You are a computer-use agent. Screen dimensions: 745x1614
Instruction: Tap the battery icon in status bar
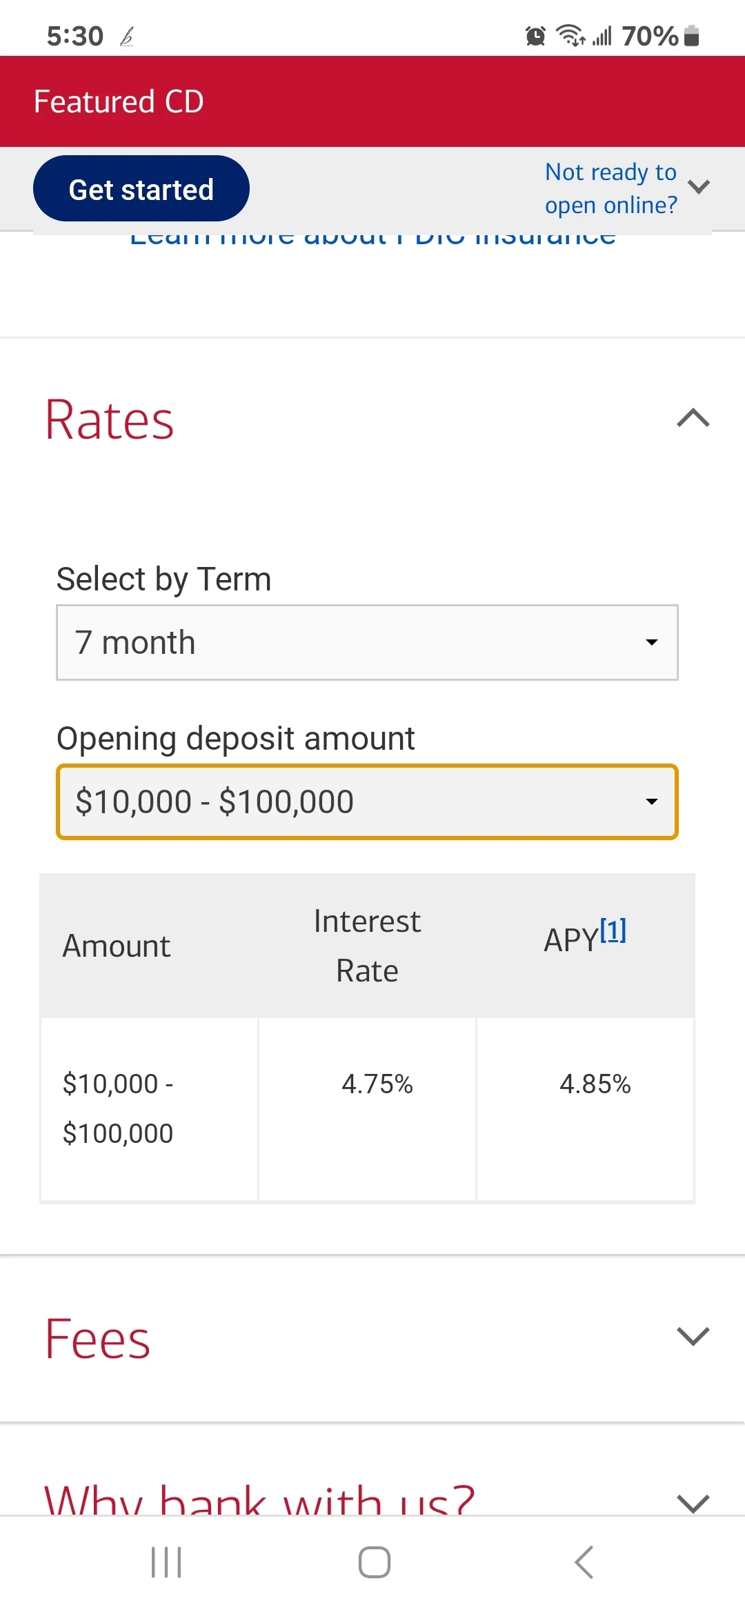pyautogui.click(x=692, y=36)
